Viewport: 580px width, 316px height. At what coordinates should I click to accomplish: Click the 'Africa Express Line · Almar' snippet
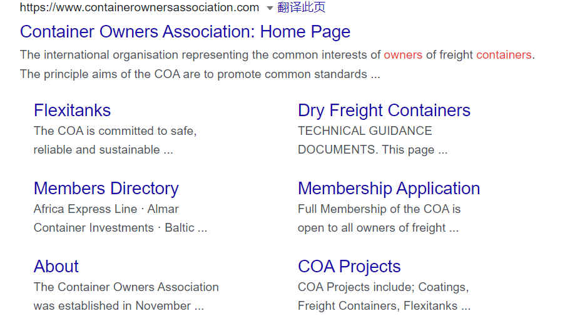point(106,209)
